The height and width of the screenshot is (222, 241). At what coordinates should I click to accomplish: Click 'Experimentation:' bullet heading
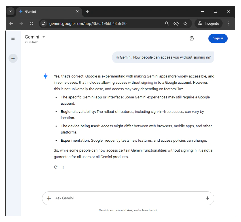[75, 141]
